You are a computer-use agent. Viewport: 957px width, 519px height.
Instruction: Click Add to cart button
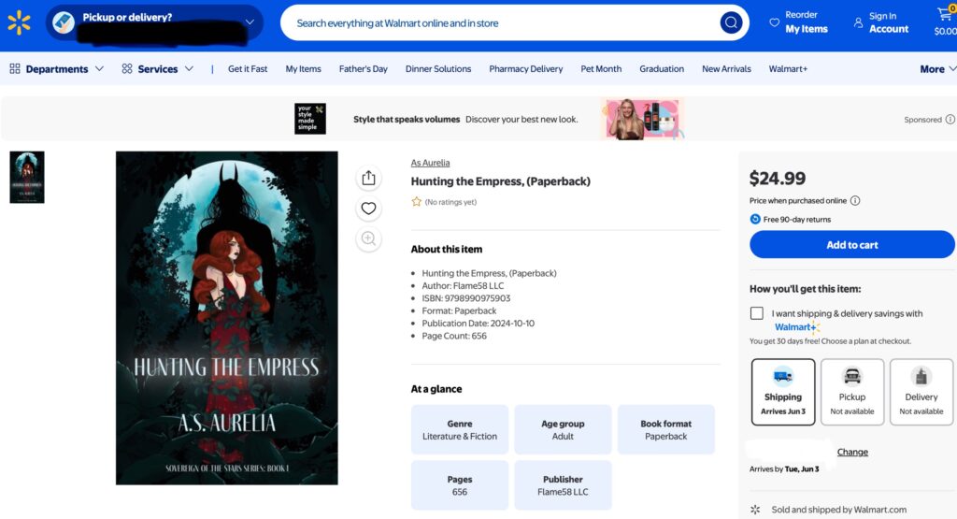[852, 244]
